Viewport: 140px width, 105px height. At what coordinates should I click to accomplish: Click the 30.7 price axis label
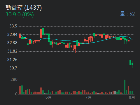point(13,68)
